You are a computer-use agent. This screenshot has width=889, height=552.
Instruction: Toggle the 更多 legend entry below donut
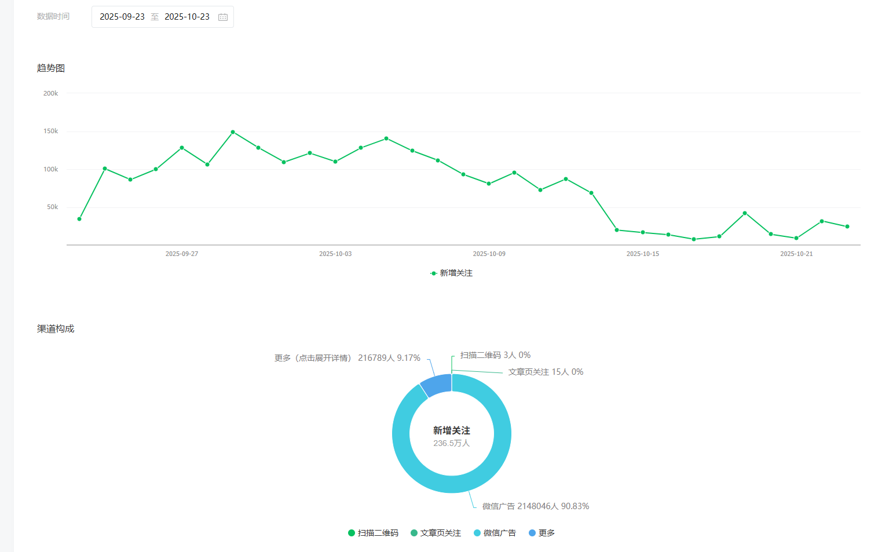[x=542, y=533]
